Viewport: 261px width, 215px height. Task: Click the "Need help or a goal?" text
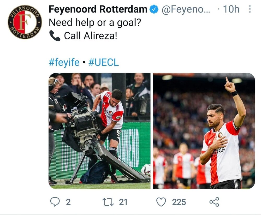click(95, 23)
